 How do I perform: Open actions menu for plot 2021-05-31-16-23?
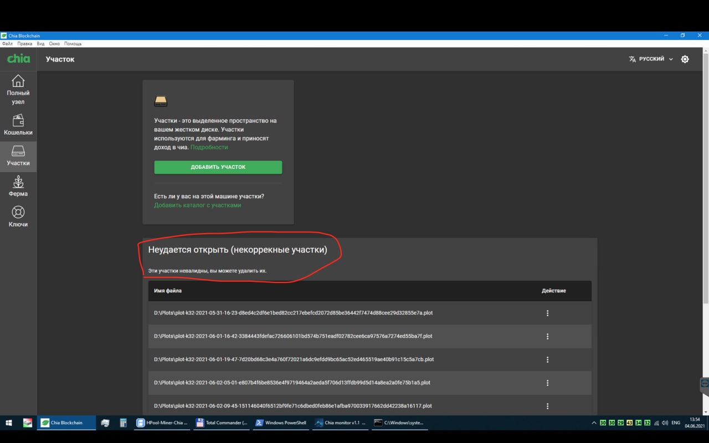click(x=547, y=313)
